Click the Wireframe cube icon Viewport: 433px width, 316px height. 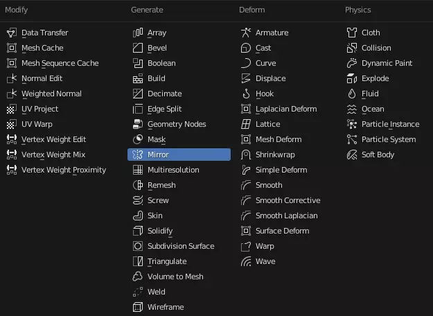coord(138,307)
